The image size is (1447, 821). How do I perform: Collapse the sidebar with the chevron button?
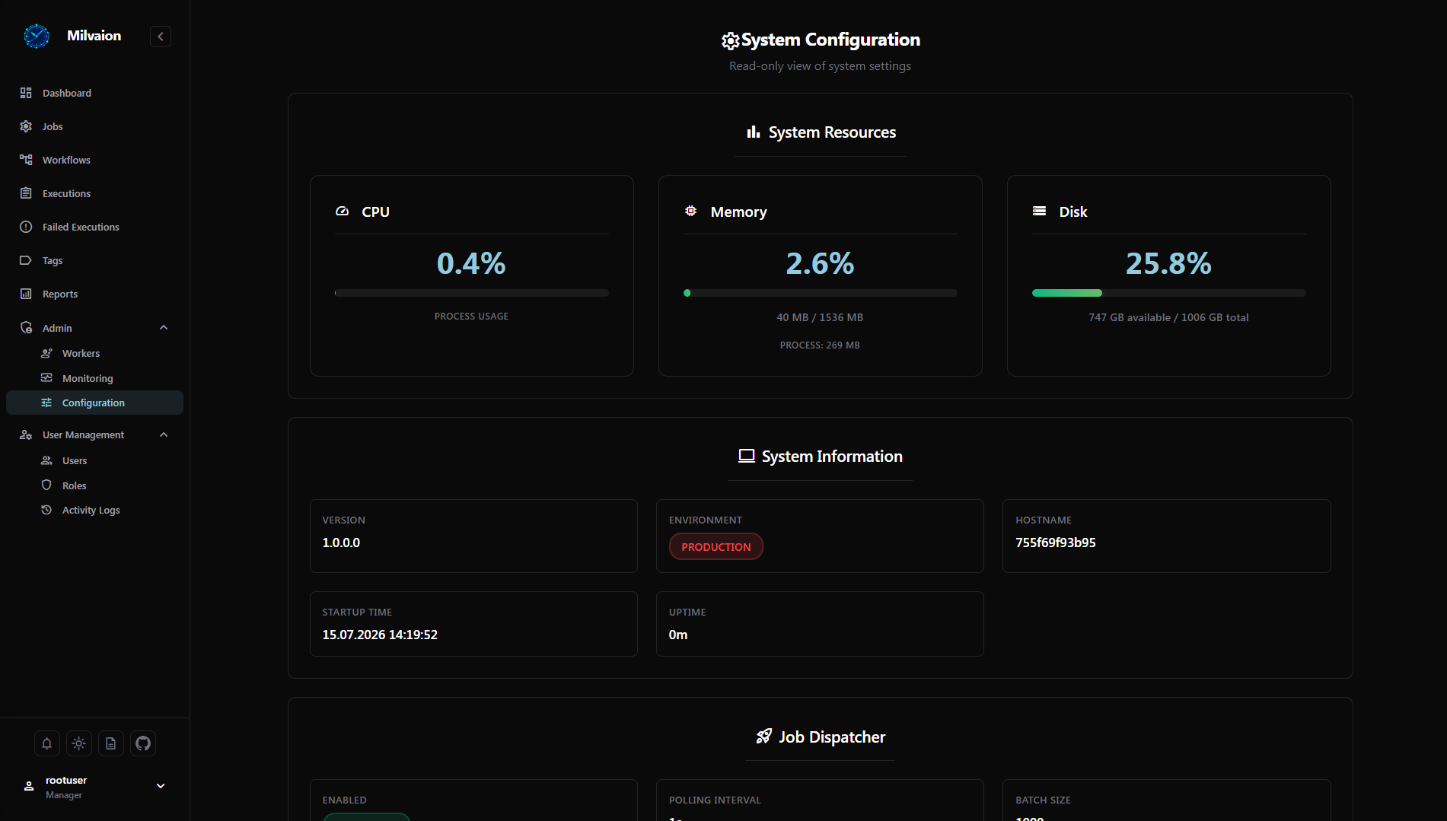coord(161,37)
